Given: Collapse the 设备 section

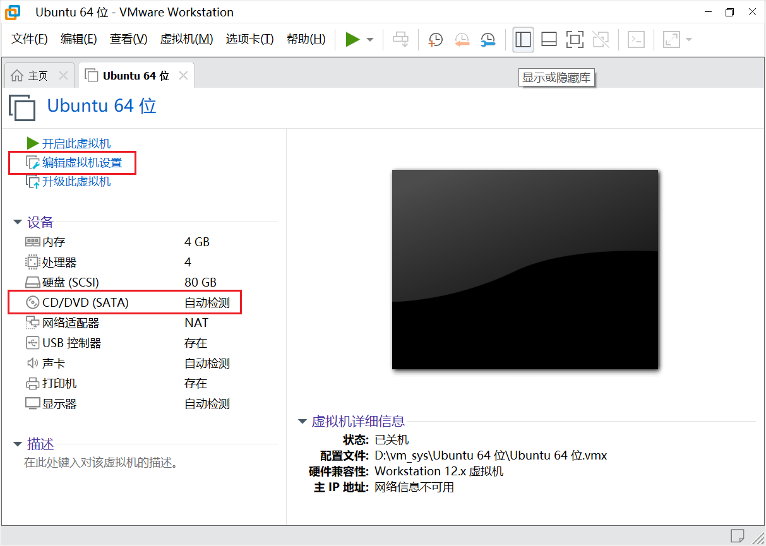Looking at the screenshot, I should point(18,222).
